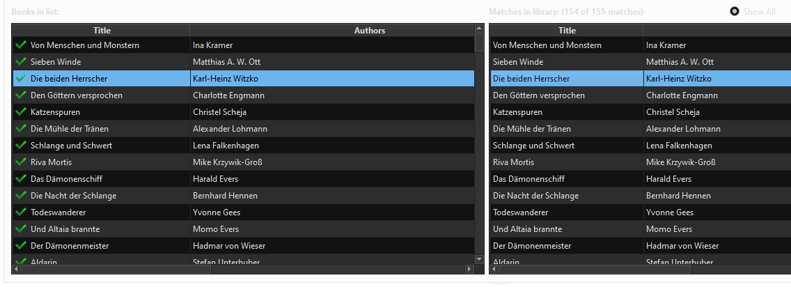Click the checkmark icon for Katzenspuren
The image size is (791, 287).
(20, 111)
